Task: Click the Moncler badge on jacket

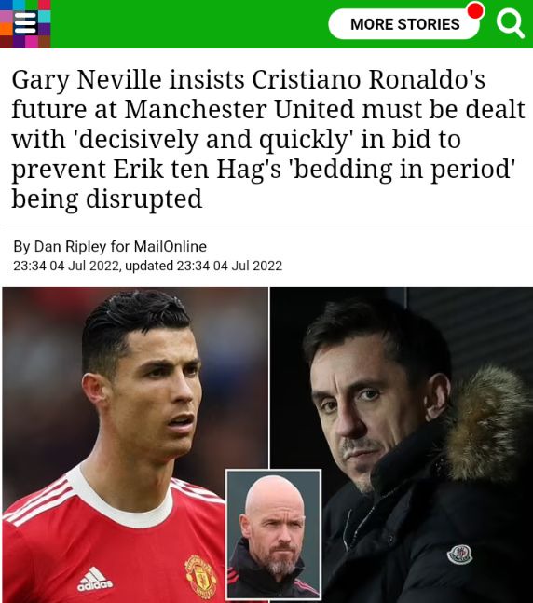Action: click(x=459, y=555)
